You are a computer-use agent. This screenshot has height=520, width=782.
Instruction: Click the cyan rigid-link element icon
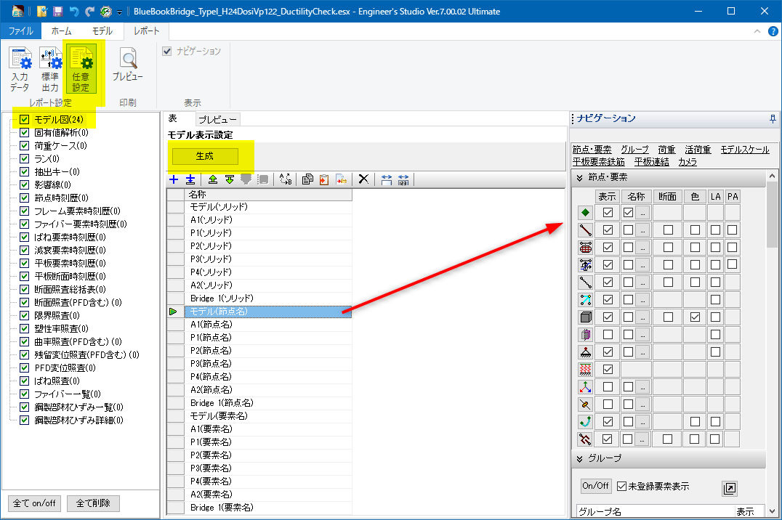click(586, 300)
